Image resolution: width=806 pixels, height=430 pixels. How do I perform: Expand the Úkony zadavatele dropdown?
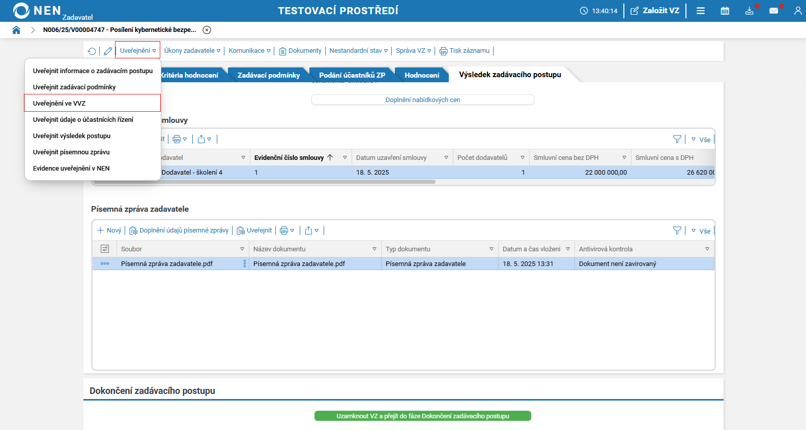192,51
